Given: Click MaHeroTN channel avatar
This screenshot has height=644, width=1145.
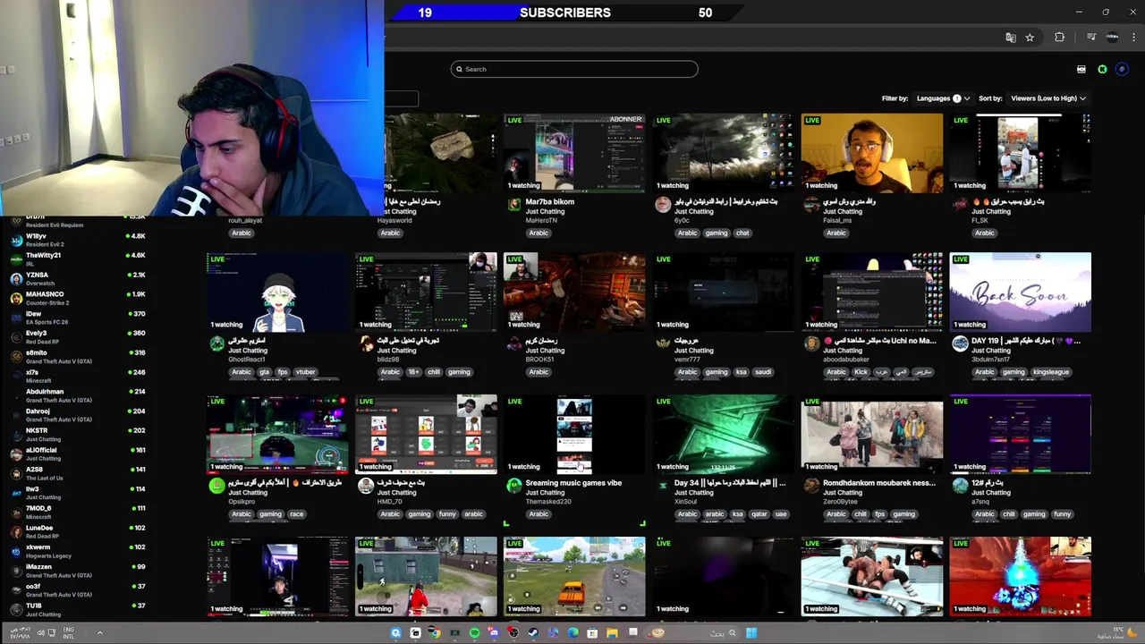Looking at the screenshot, I should (513, 205).
